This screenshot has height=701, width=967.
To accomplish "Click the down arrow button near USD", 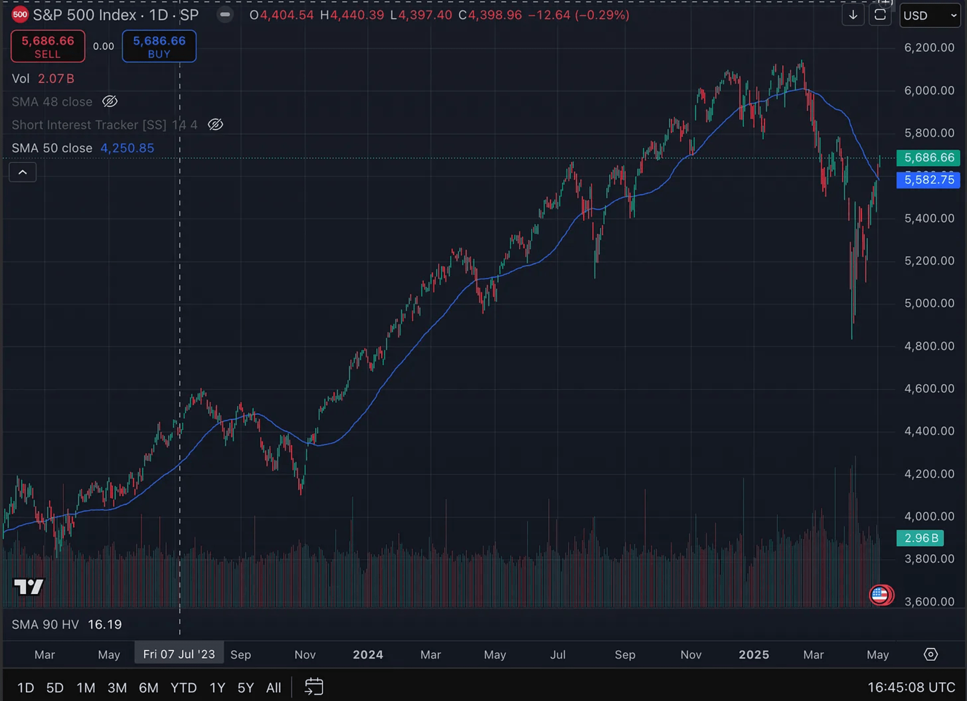I will (x=853, y=15).
